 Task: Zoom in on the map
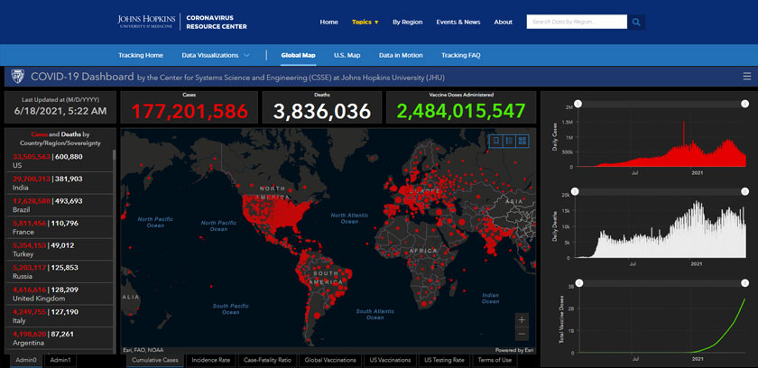(522, 319)
